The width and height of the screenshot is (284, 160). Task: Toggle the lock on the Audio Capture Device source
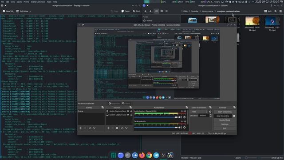(x=131, y=111)
